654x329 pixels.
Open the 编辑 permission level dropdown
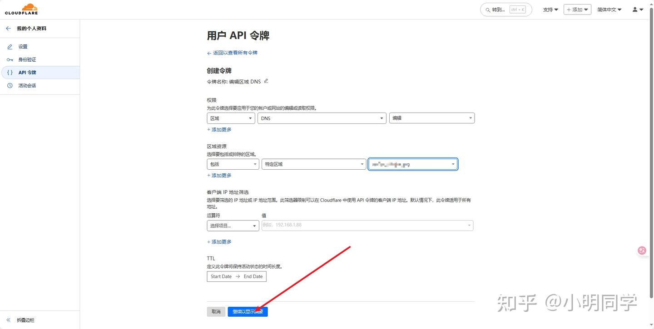432,118
